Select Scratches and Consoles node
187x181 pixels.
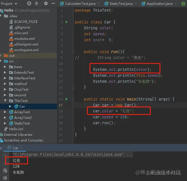click(24, 140)
